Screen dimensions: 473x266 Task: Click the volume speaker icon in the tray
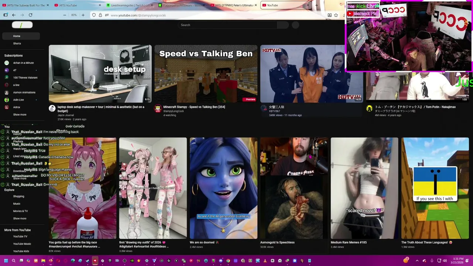445,261
